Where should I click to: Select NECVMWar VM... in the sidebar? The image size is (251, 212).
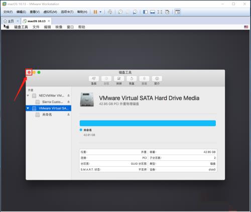(x=49, y=95)
